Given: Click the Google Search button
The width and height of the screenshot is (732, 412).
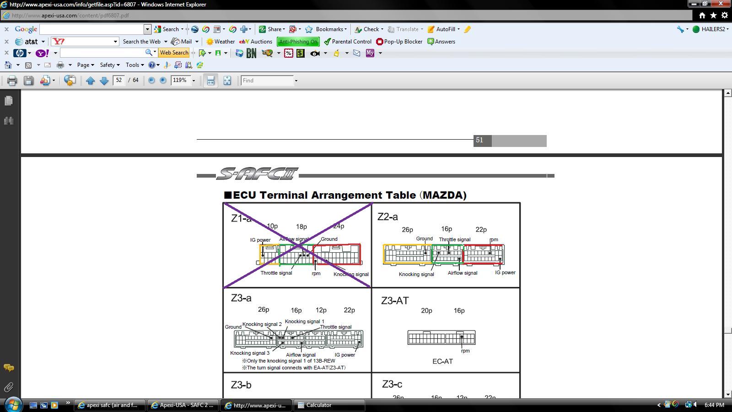Looking at the screenshot, I should click(x=168, y=29).
